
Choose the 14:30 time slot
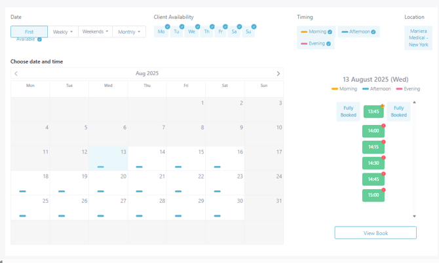pyautogui.click(x=373, y=163)
